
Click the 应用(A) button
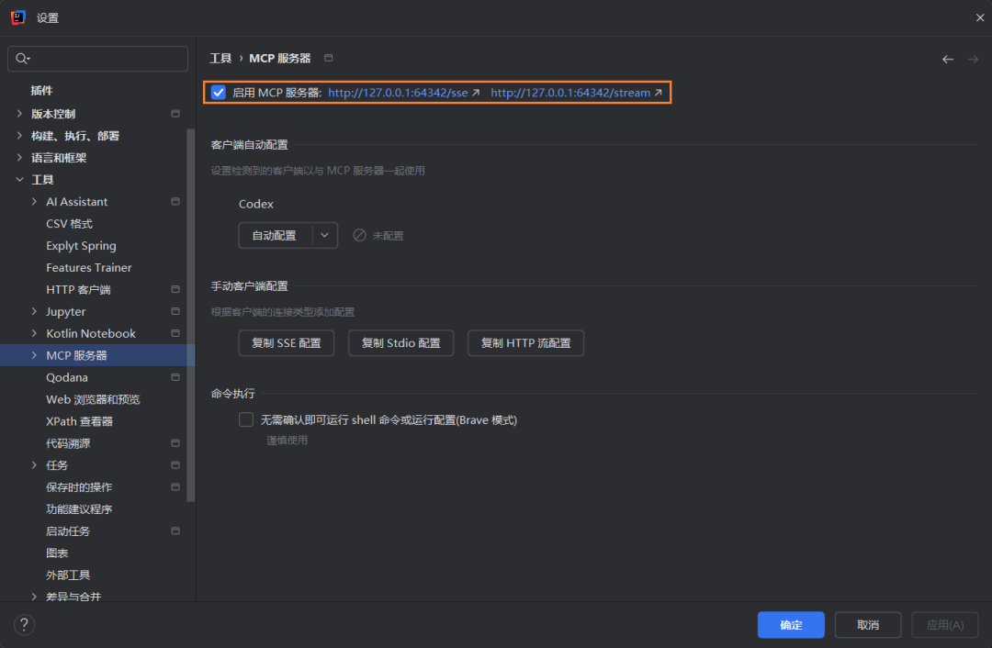(x=944, y=625)
